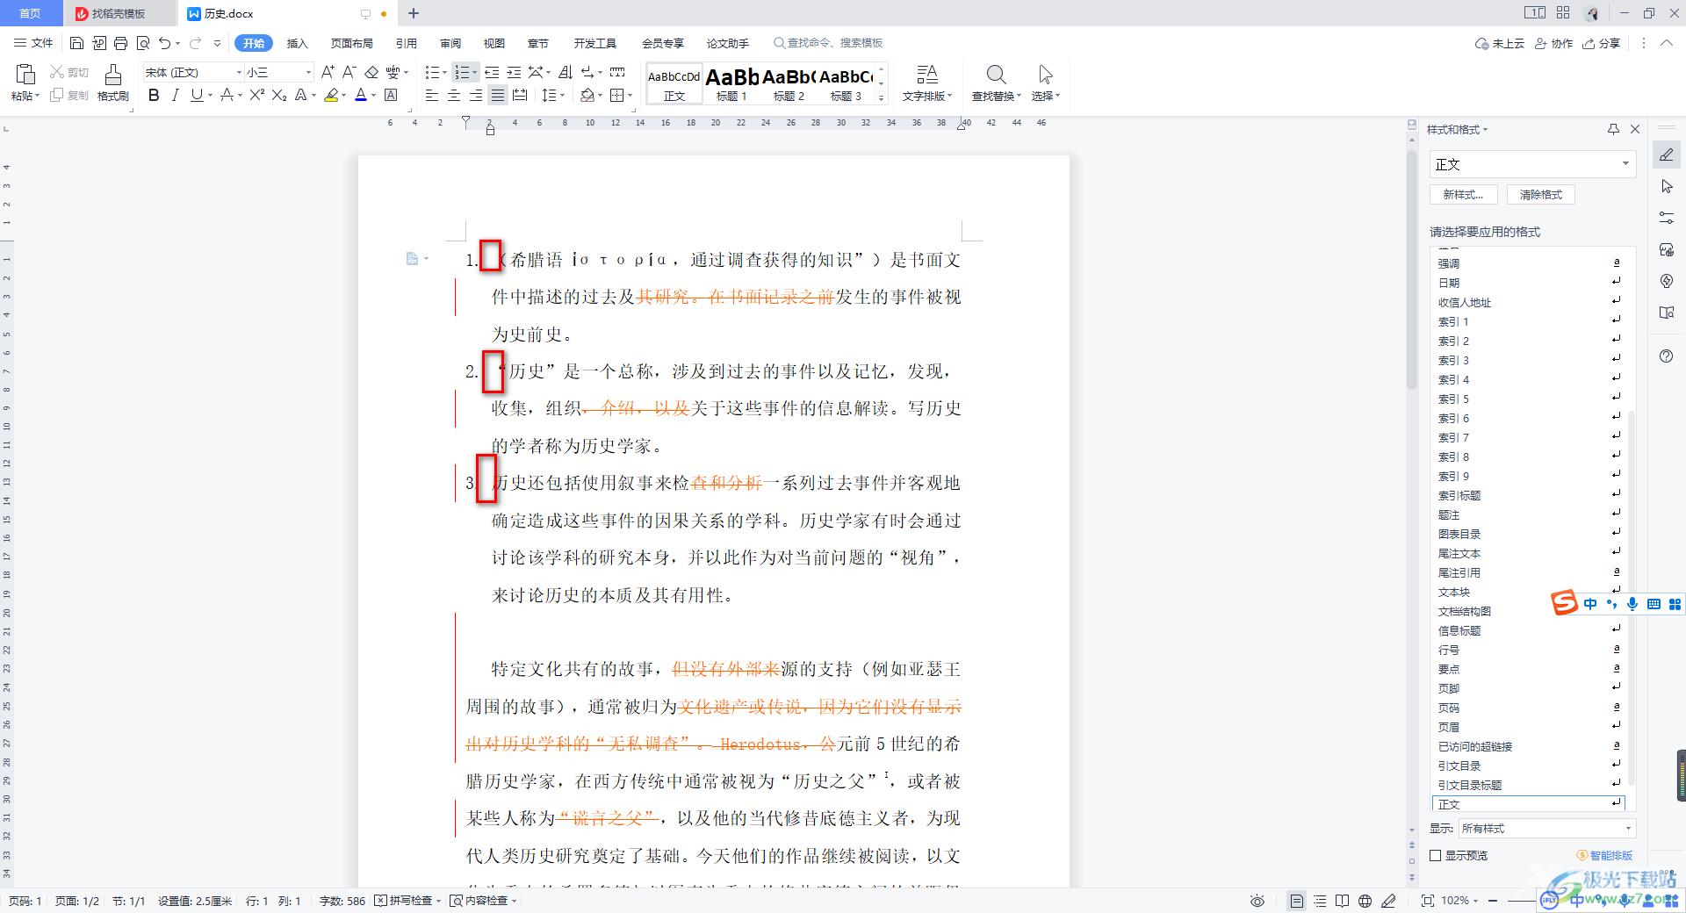
Task: Click the 协作 collaboration button
Action: pos(1553,43)
